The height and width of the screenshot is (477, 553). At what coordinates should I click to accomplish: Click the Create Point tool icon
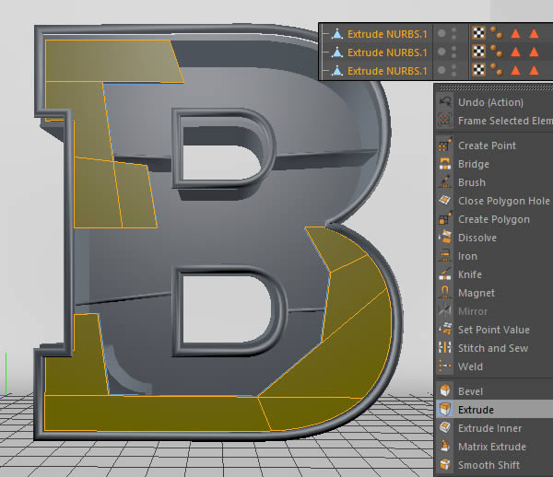coord(445,145)
